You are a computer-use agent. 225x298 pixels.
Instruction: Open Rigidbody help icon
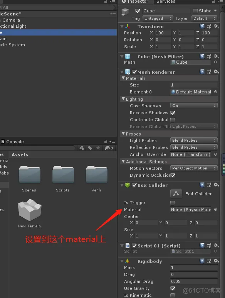click(x=202, y=261)
